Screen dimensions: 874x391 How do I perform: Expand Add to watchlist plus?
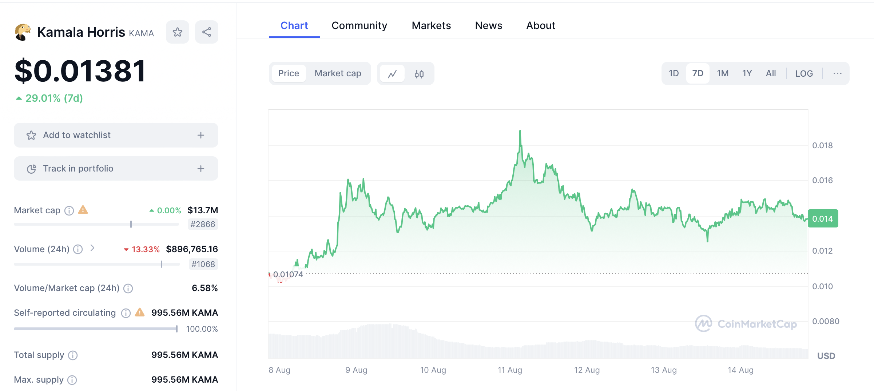pyautogui.click(x=201, y=135)
